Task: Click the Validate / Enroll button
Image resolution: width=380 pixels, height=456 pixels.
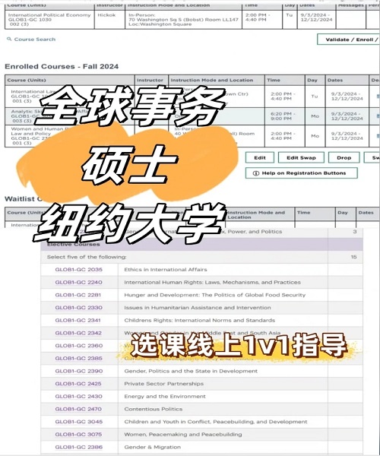Action: (x=348, y=40)
